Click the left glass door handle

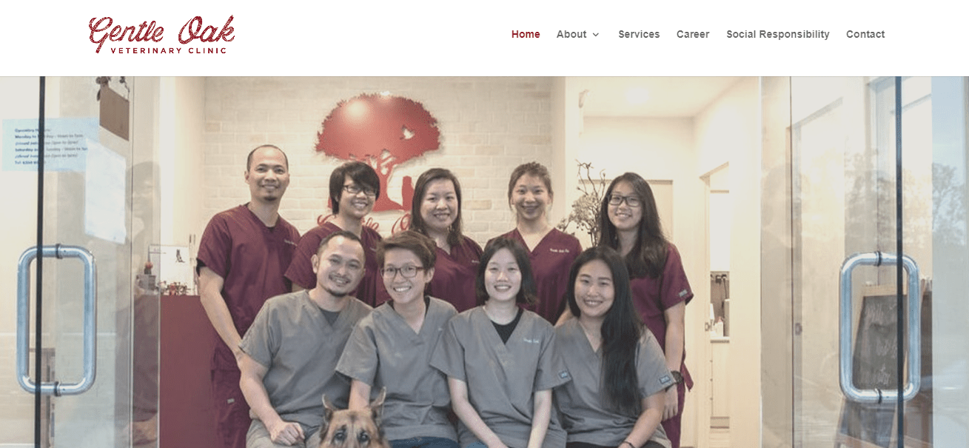[x=56, y=319]
